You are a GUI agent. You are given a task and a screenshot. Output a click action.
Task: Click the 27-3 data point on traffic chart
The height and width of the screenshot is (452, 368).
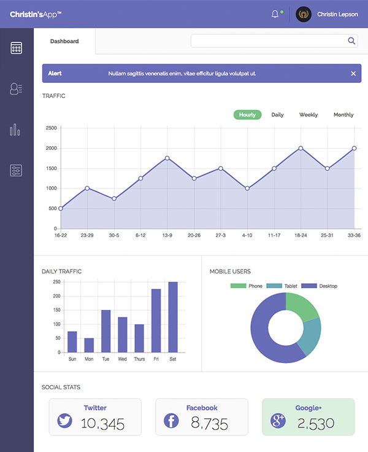(x=221, y=168)
